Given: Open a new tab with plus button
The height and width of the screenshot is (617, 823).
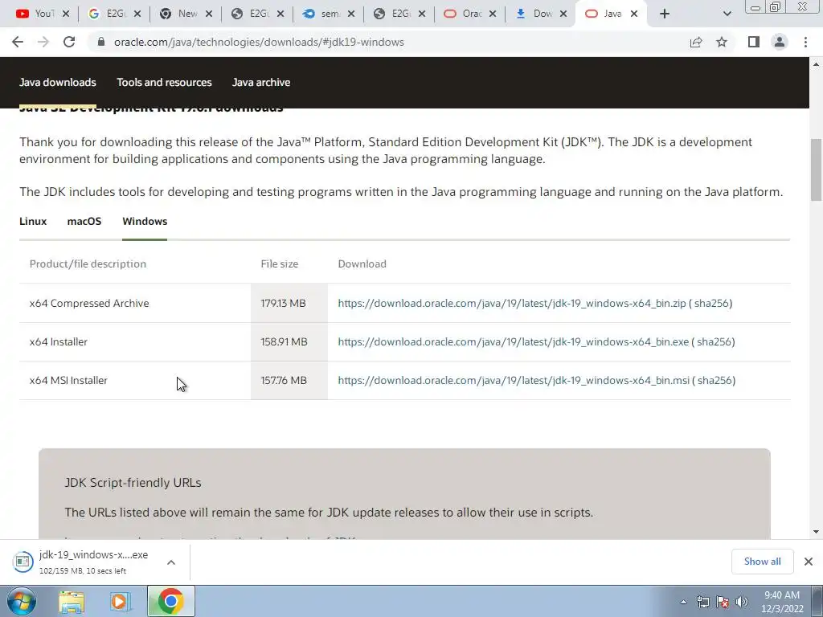Looking at the screenshot, I should (x=665, y=14).
